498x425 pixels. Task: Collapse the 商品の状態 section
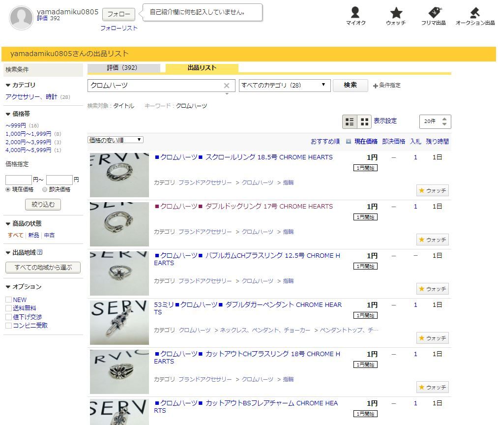[x=8, y=224]
